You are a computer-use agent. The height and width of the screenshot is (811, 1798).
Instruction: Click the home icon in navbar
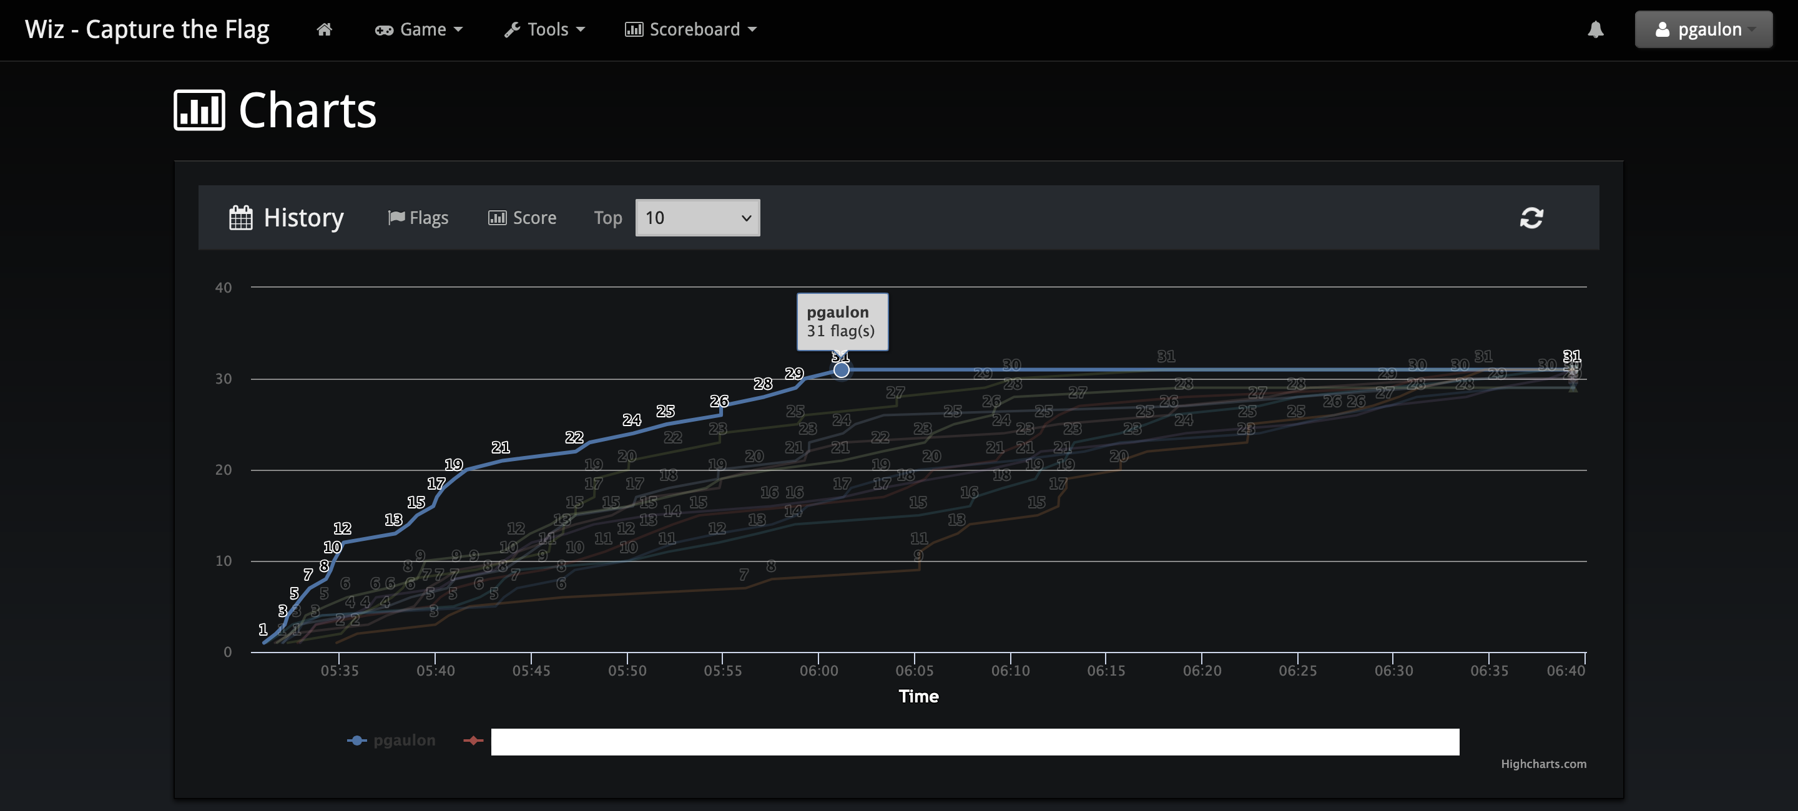pyautogui.click(x=324, y=29)
